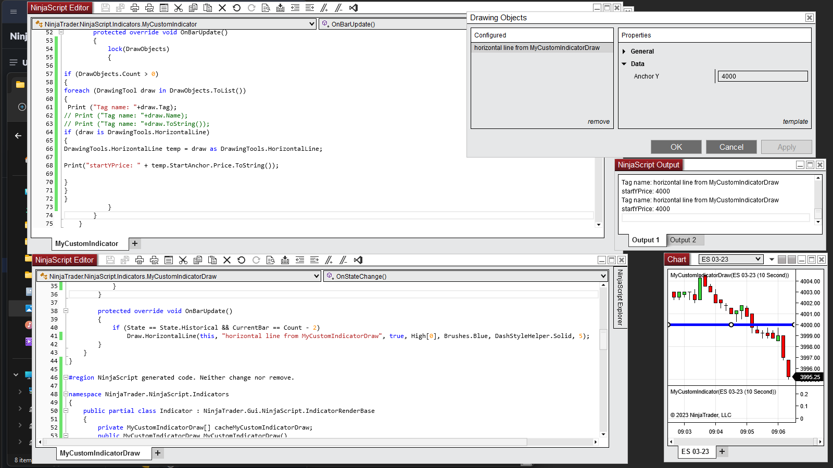Add a new tab next to MyCustomIndicatorDraw
The width and height of the screenshot is (833, 468).
click(x=158, y=453)
